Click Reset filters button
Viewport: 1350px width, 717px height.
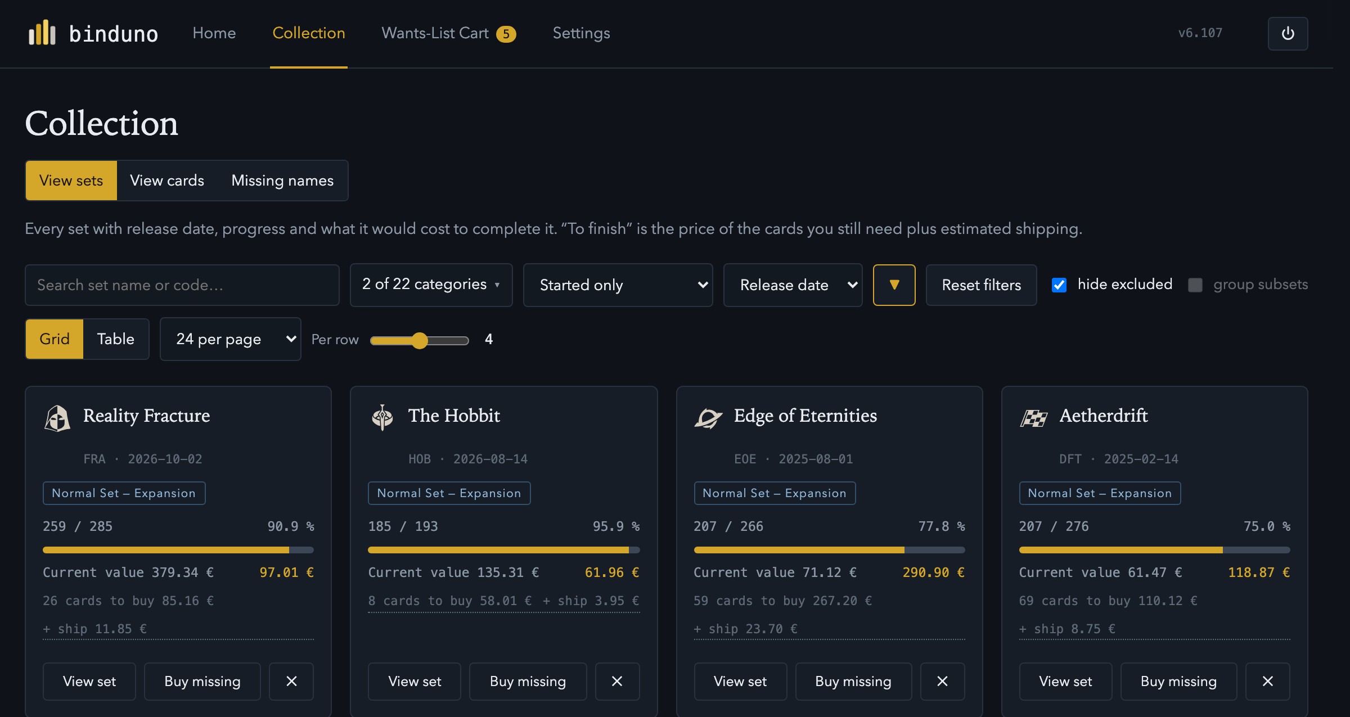pos(981,285)
